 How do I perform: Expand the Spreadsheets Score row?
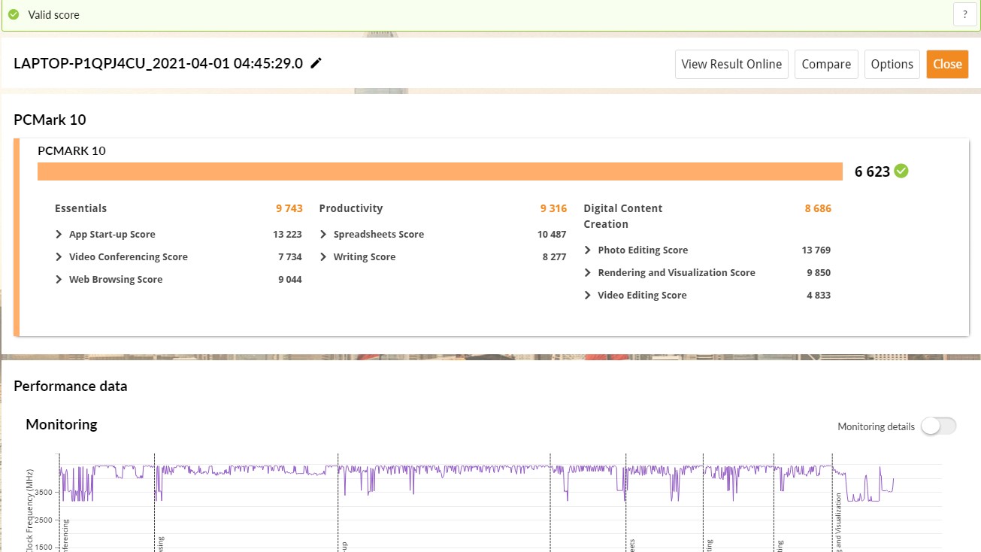pos(324,235)
